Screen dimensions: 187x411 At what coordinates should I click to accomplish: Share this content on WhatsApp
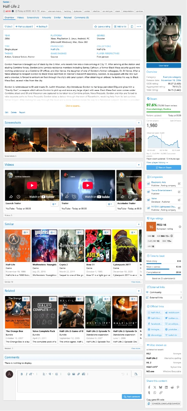click(x=155, y=393)
